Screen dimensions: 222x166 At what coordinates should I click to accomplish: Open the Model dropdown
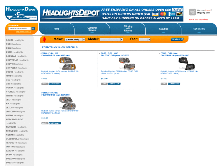pyautogui.click(x=111, y=39)
